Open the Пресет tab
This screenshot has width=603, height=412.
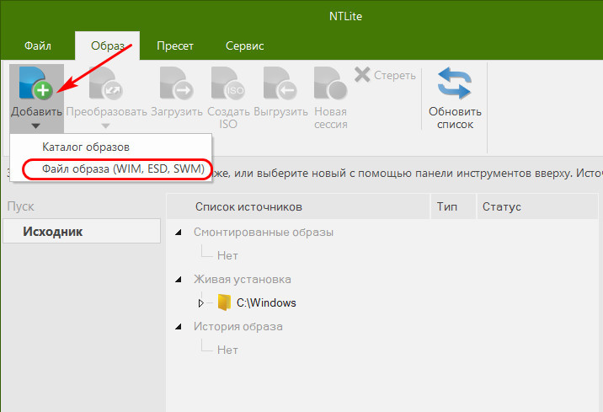click(x=175, y=45)
